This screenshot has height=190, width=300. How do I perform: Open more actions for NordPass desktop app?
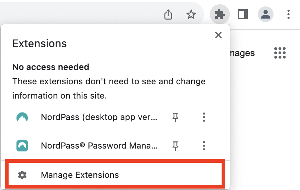204,117
